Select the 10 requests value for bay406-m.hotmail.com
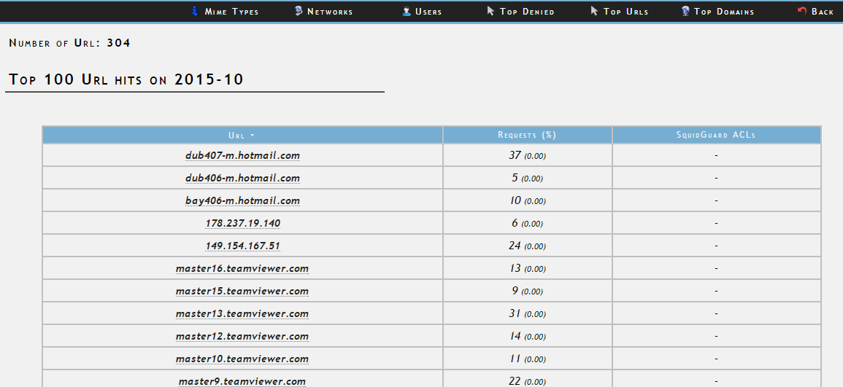Viewport: 843px width, 387px height. (x=515, y=200)
